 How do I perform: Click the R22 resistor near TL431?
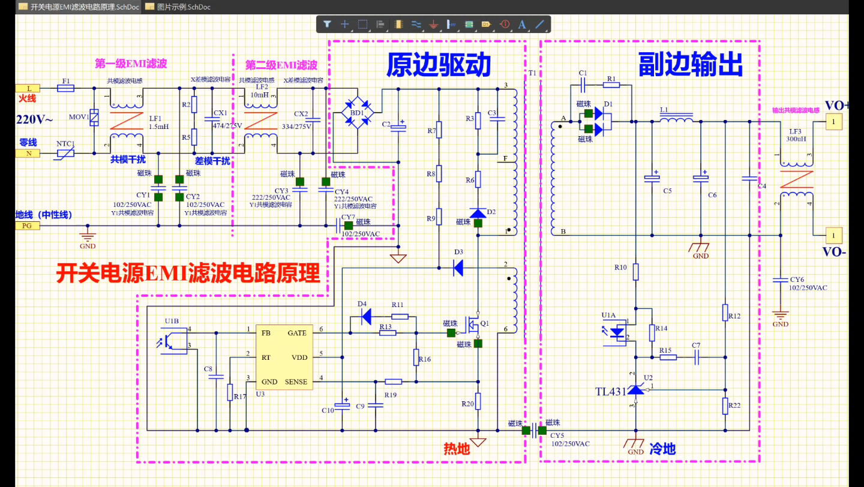click(725, 405)
